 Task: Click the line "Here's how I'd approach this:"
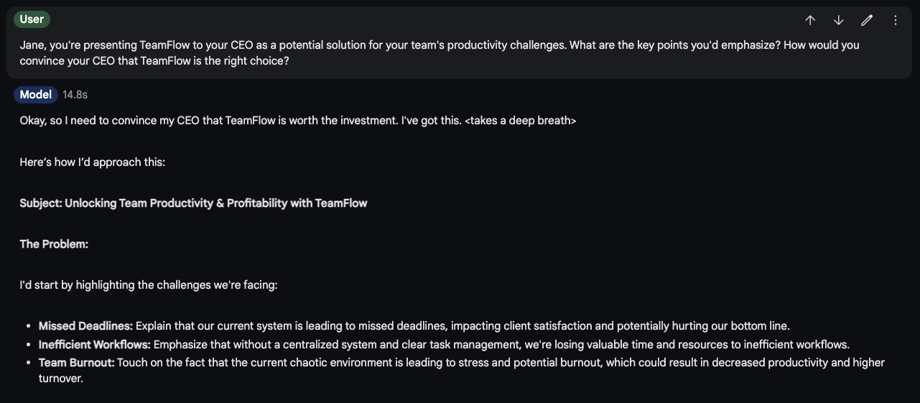coord(93,162)
